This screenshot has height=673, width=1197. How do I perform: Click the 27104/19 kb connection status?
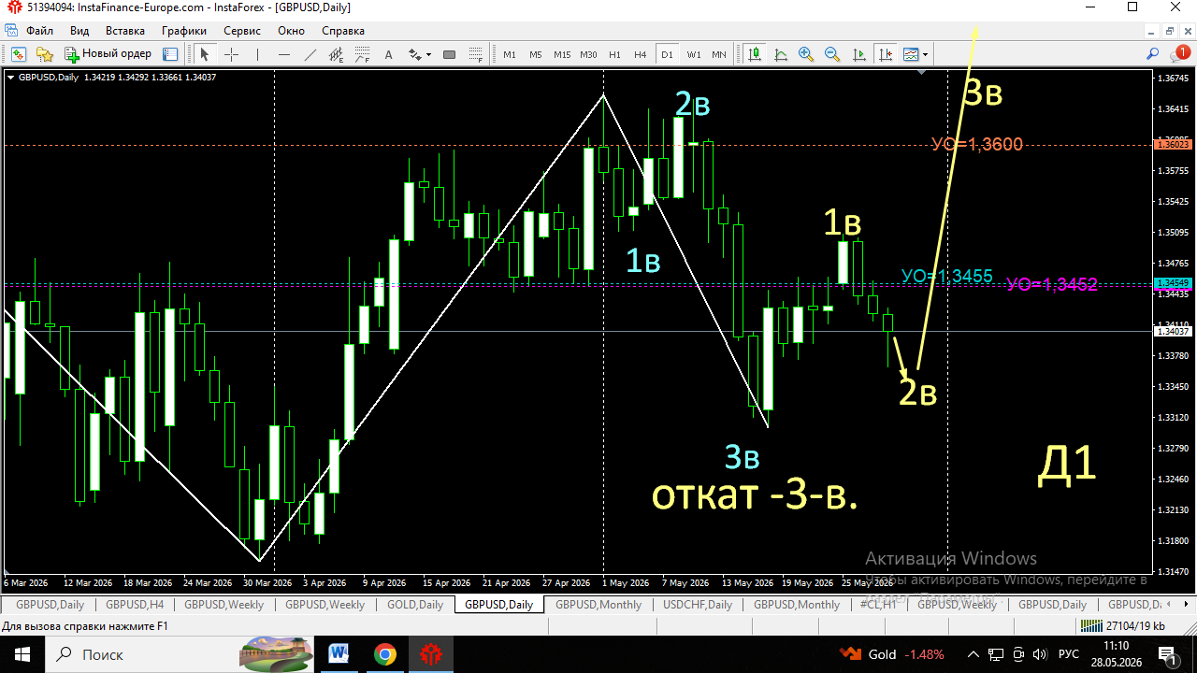(x=1122, y=626)
